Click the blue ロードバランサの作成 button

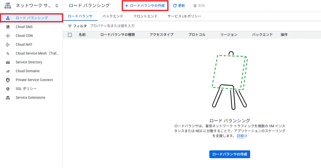[229, 154]
